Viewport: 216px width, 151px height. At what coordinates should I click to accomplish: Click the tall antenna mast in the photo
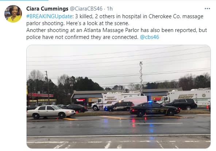click(x=141, y=78)
